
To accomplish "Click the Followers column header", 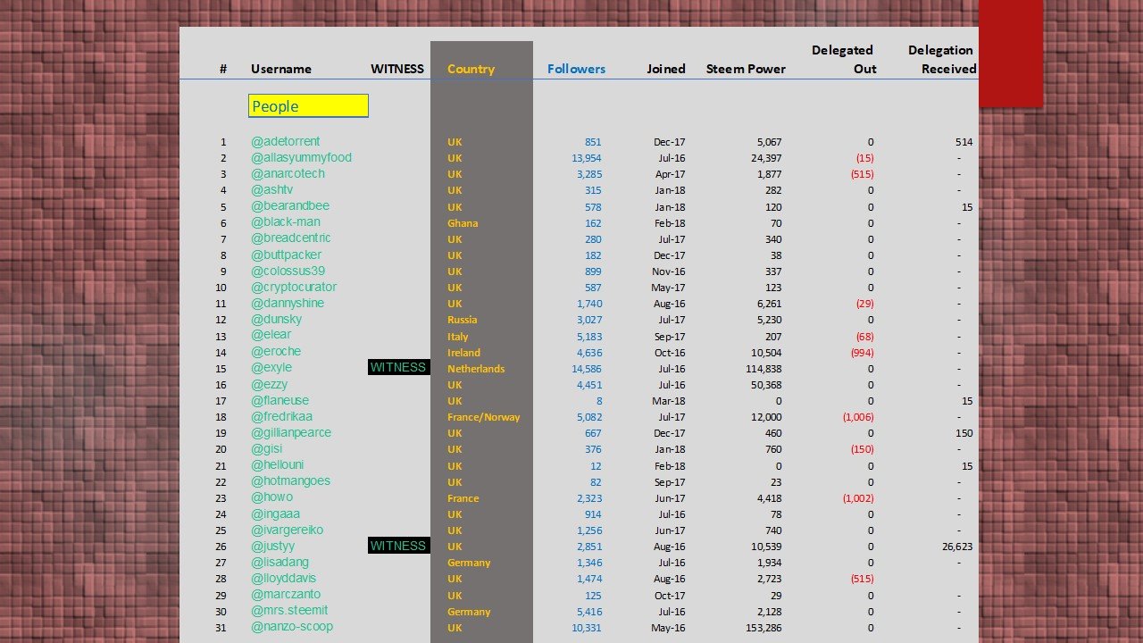I will (576, 69).
